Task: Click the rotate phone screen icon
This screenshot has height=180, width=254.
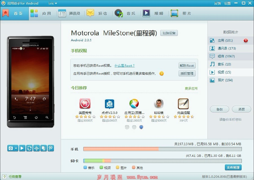Action: point(43,148)
